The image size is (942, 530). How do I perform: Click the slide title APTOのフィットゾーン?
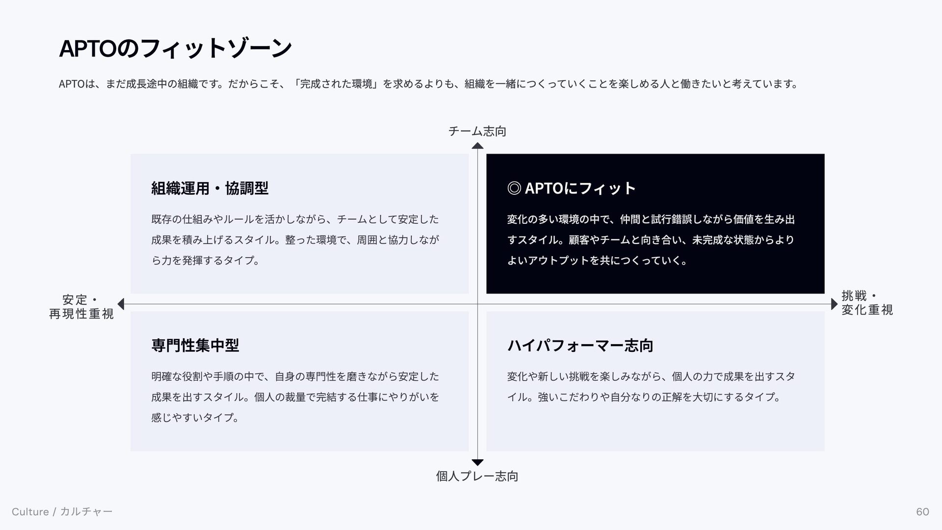click(x=175, y=49)
